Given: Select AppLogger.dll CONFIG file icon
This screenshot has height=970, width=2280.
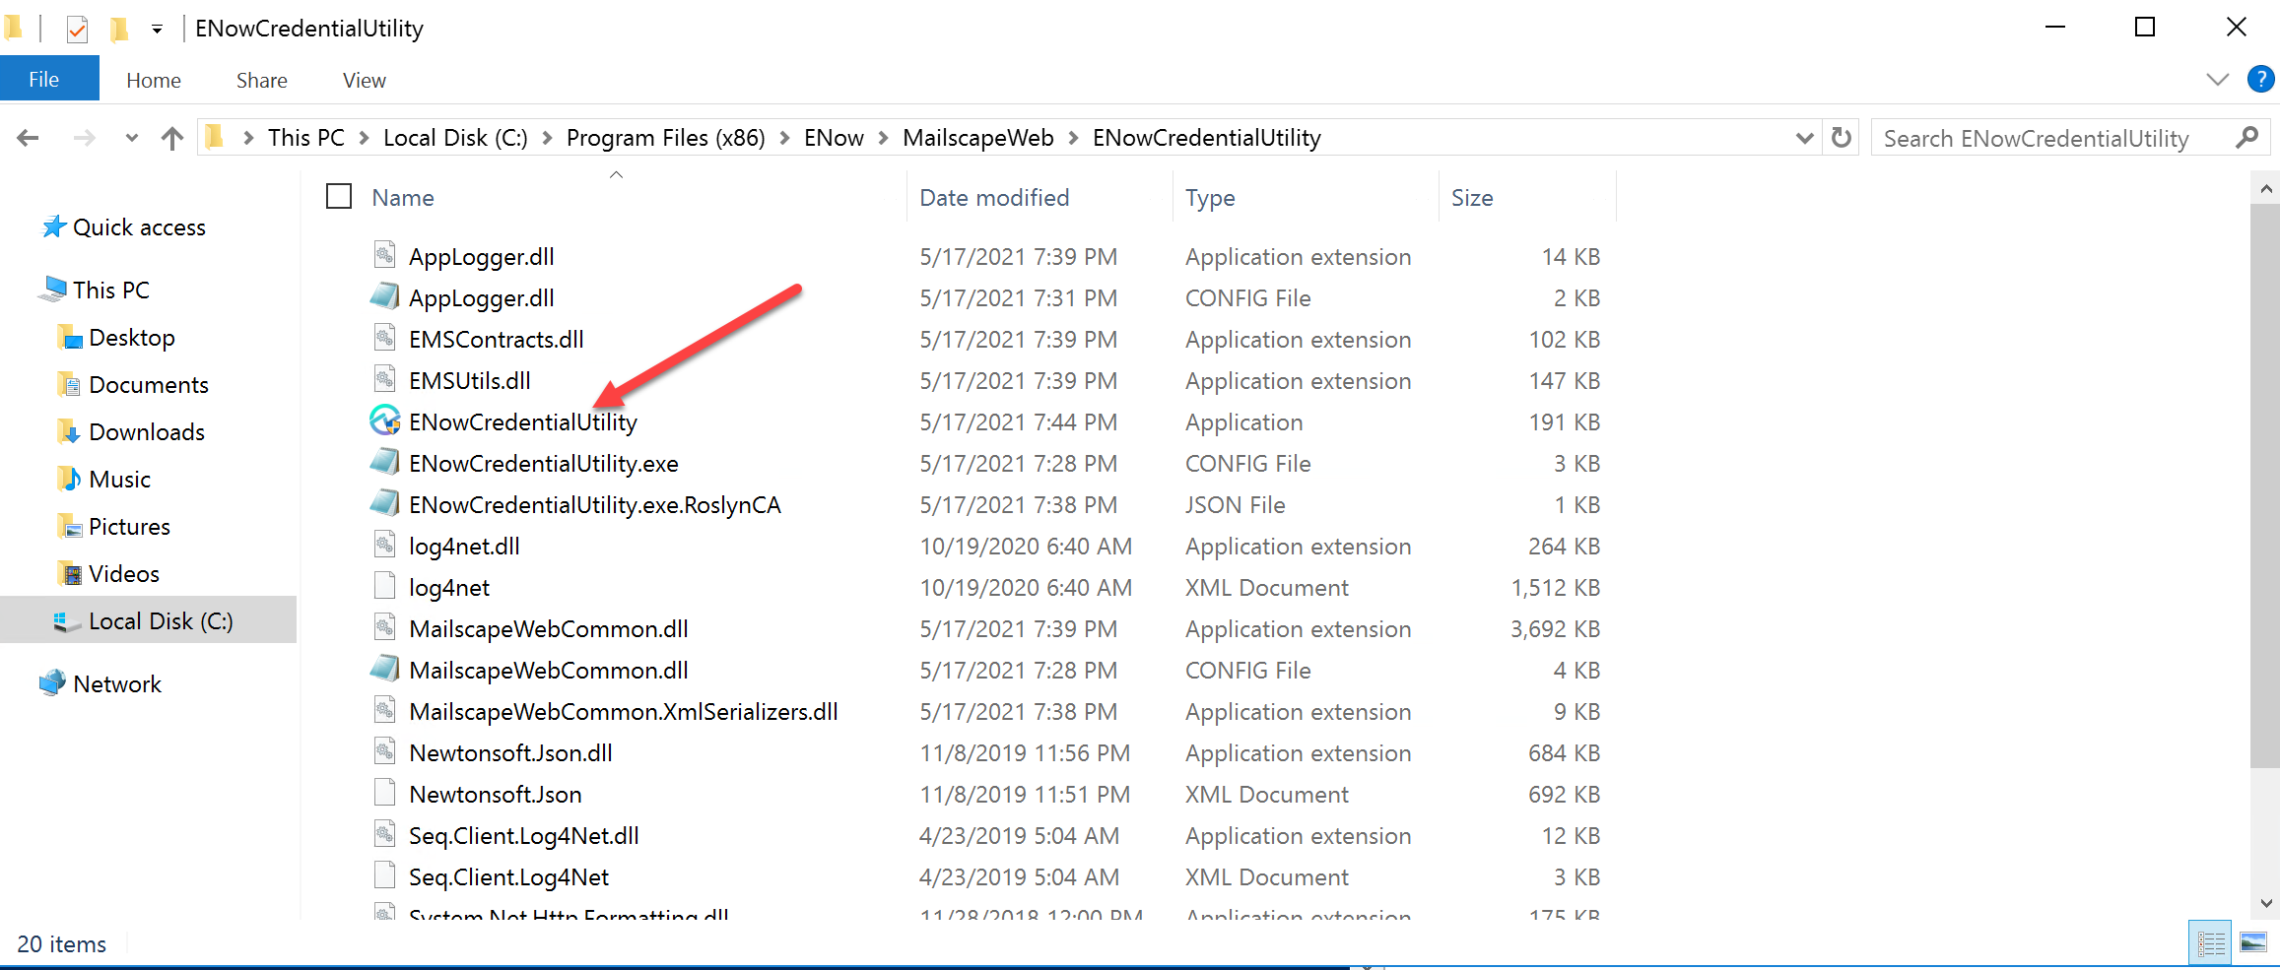Looking at the screenshot, I should 384,296.
